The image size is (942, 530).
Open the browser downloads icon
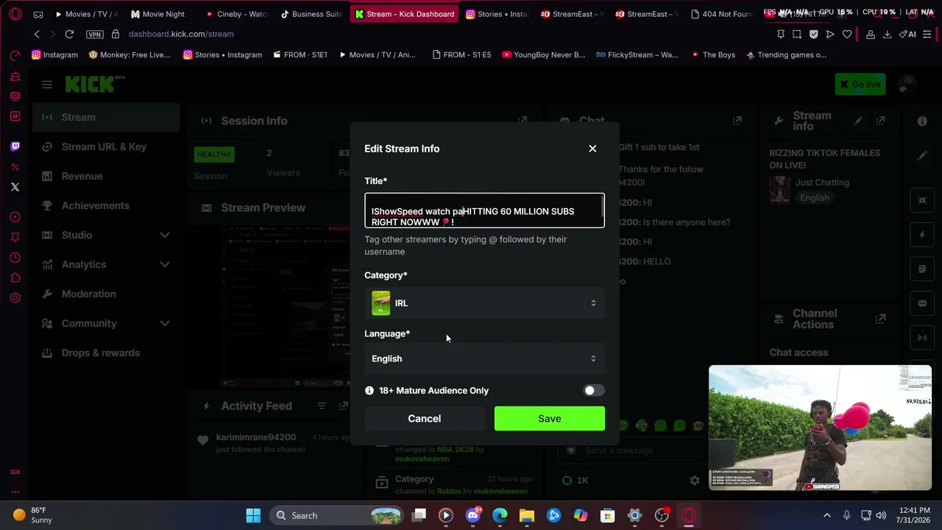pos(887,34)
